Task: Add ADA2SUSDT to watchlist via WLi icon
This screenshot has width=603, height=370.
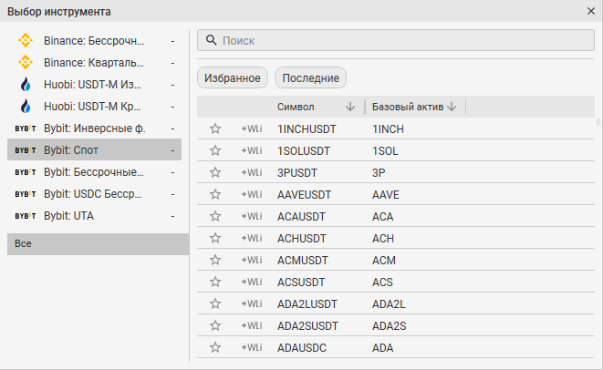Action: pyautogui.click(x=252, y=326)
